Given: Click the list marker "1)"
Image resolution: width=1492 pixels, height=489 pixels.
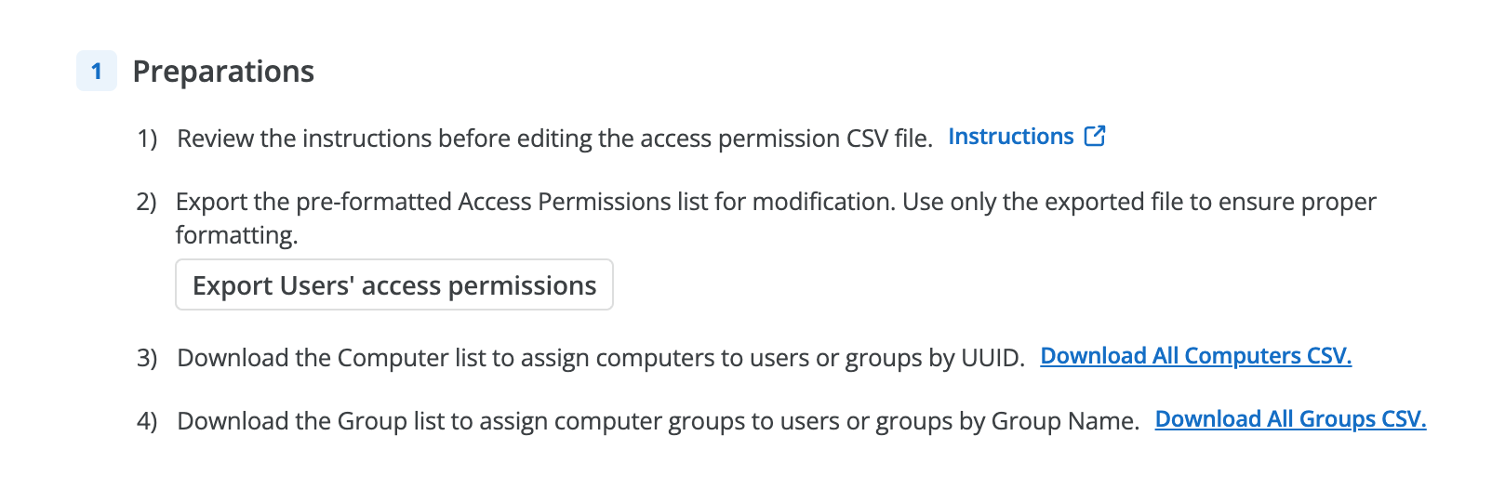Looking at the screenshot, I should click(147, 139).
